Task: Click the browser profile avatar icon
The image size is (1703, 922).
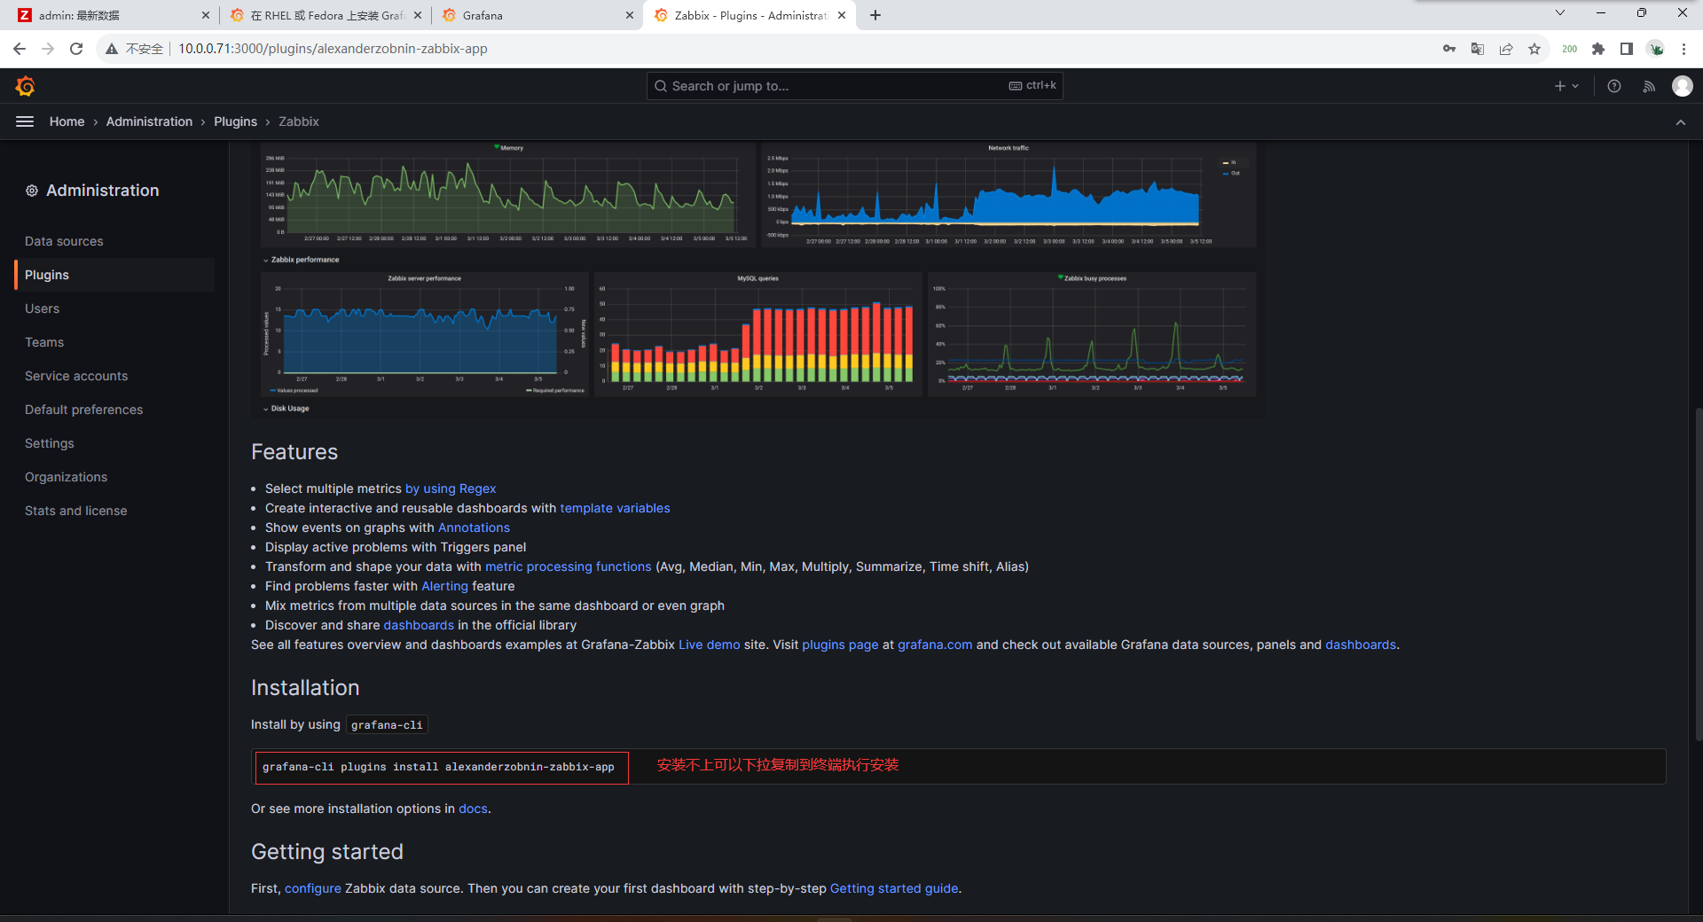Action: 1655,49
